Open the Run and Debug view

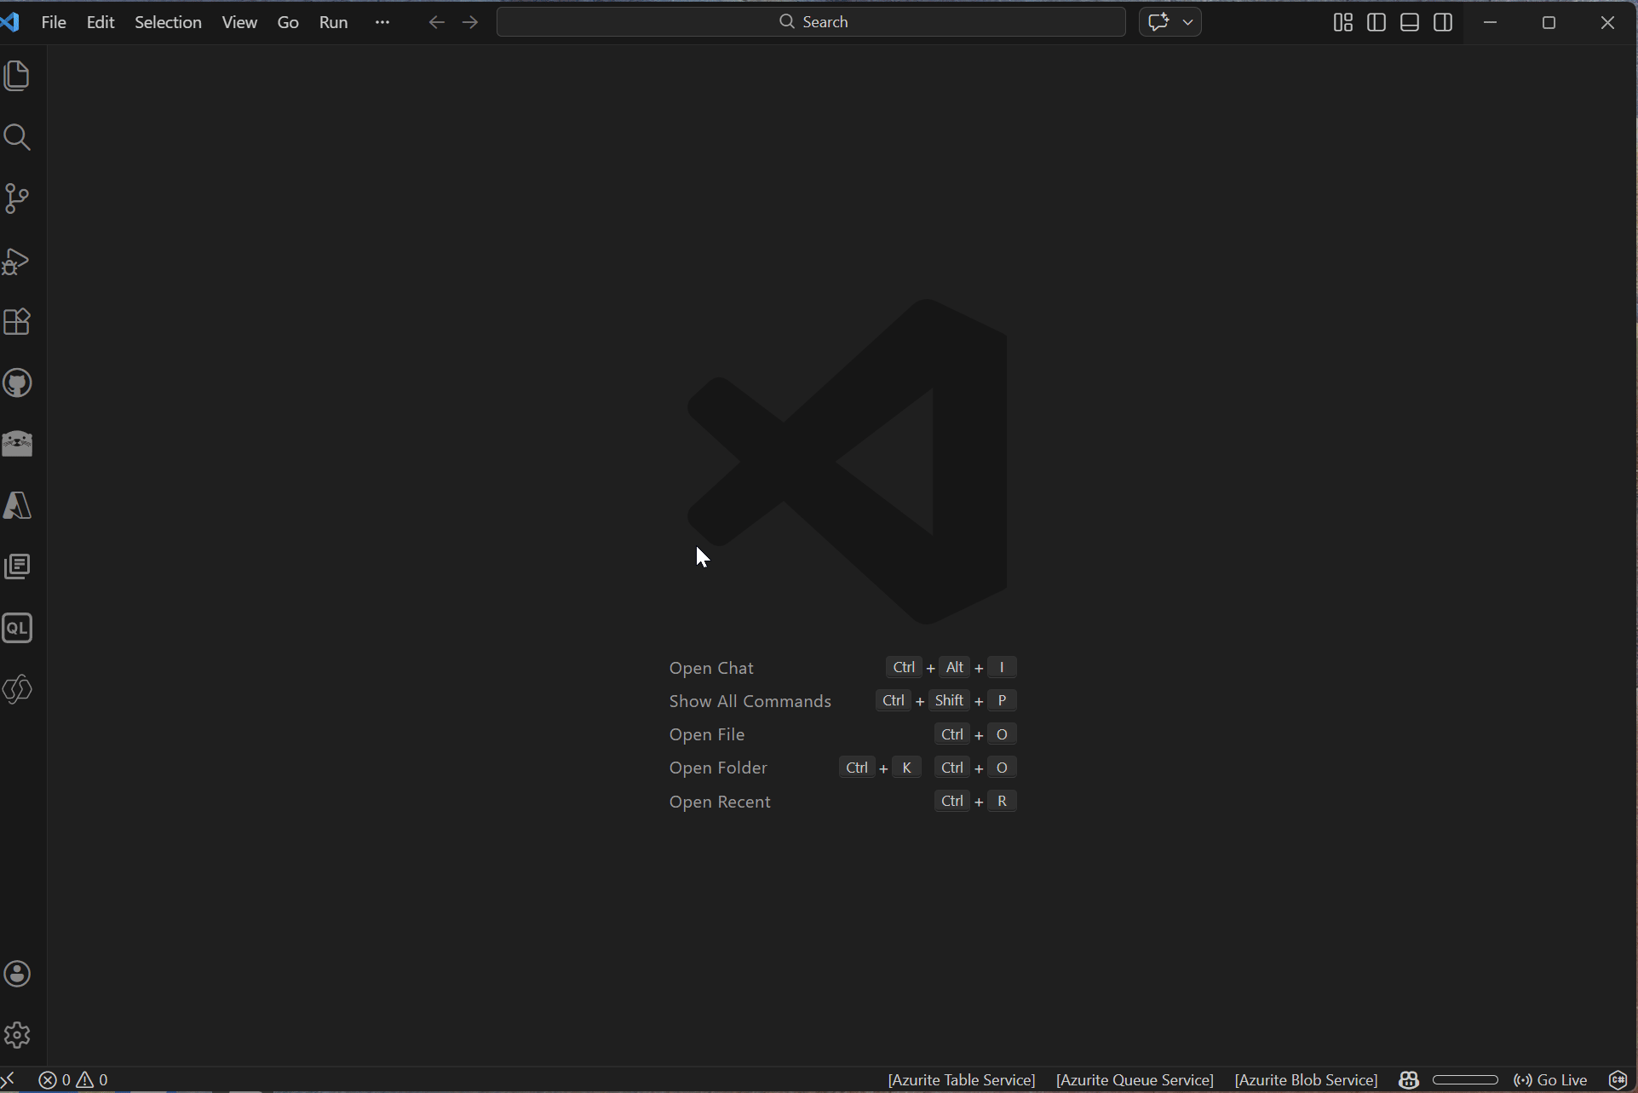[x=17, y=261]
